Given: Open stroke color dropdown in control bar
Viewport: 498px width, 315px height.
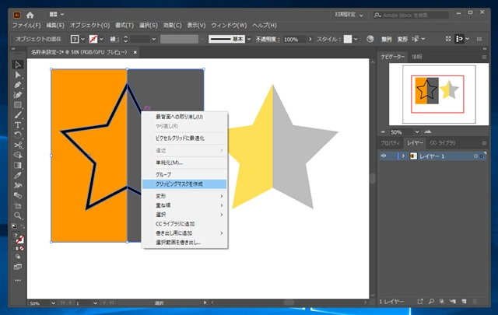Looking at the screenshot, I should [101, 39].
